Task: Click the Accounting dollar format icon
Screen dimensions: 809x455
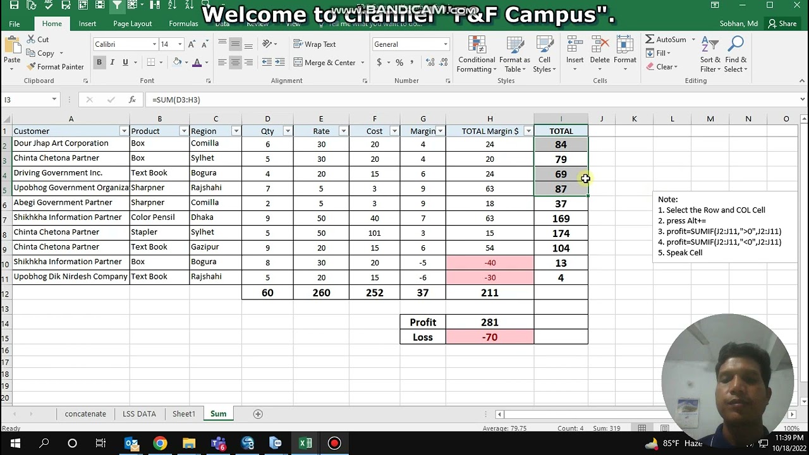Action: [x=379, y=62]
